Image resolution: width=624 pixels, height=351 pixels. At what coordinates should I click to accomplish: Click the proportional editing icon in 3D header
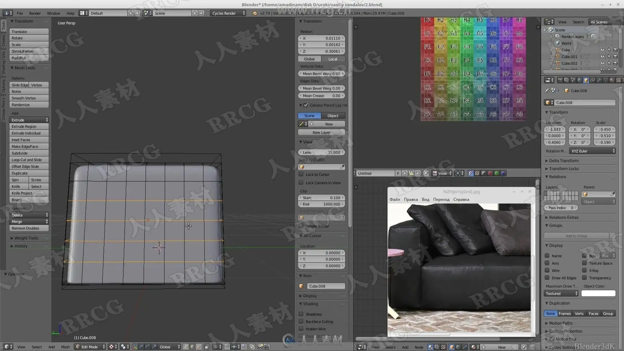pyautogui.click(x=215, y=347)
